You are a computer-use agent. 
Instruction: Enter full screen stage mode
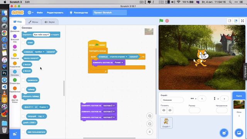point(242,21)
